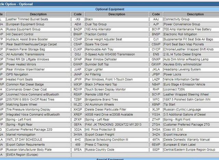The height and width of the screenshot is (160, 219).
Task: Click 'Common Rail Diesel Badge' cell
Action: 38,84
